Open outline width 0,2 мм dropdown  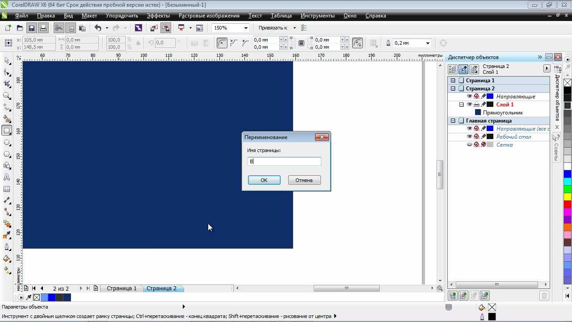tap(428, 43)
